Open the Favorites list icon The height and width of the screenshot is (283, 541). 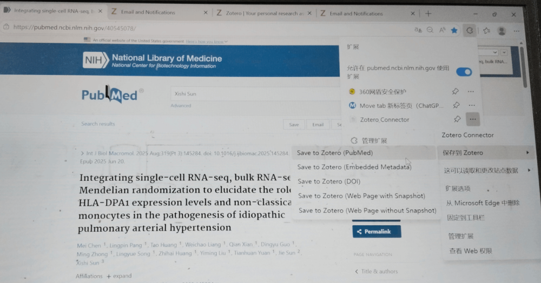click(486, 31)
